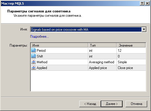Open the signal name dropdown arrow
Viewport: 151px width, 111px height.
[x=144, y=29]
